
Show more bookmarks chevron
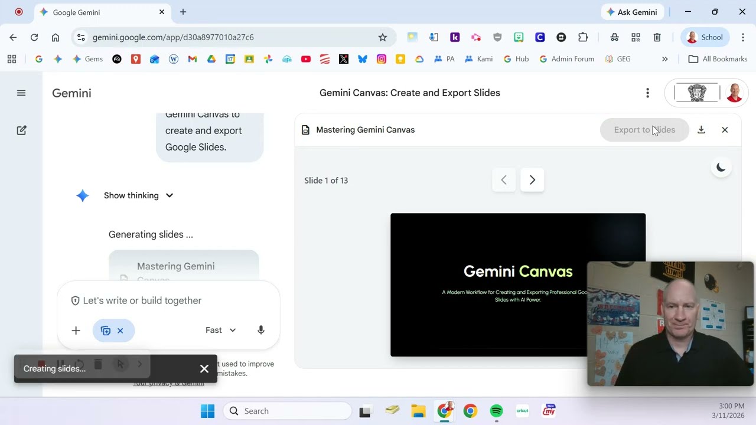(x=665, y=59)
